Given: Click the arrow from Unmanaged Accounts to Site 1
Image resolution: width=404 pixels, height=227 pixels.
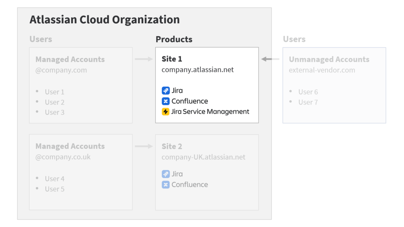Looking at the screenshot, I should [270, 59].
